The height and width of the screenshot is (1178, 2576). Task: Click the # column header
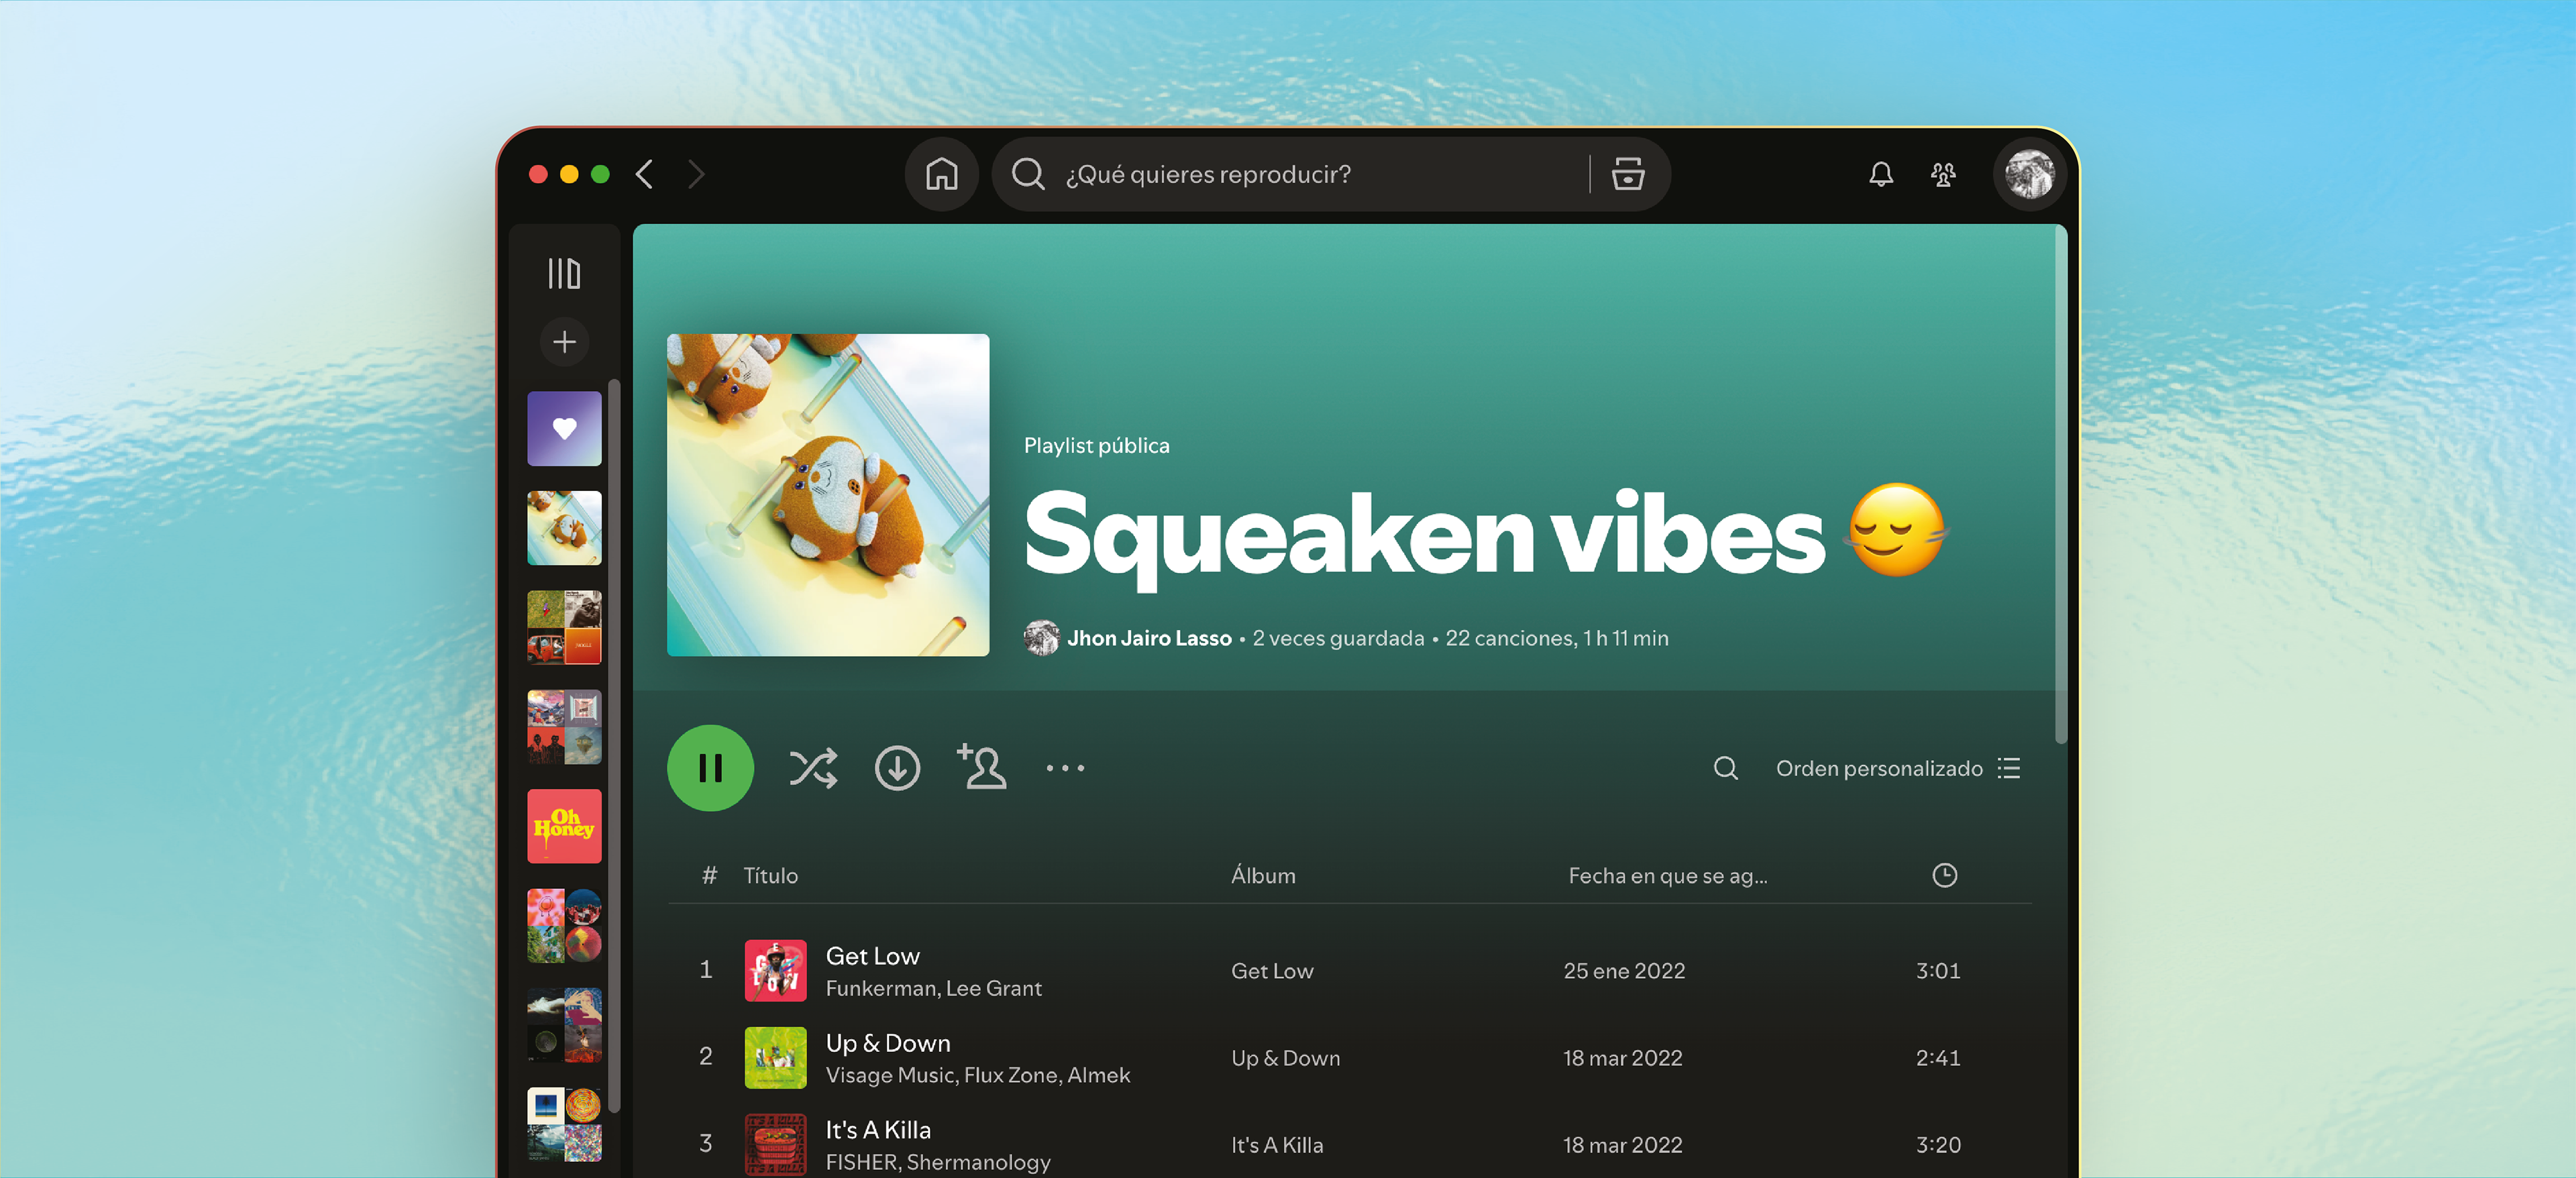tap(709, 875)
